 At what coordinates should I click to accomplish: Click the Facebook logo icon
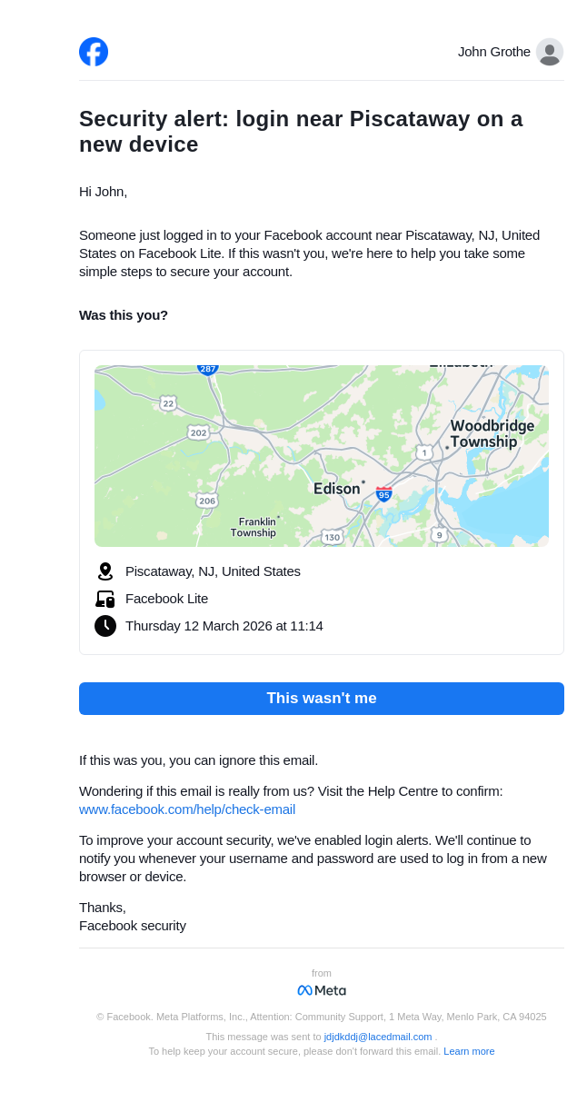(x=94, y=52)
